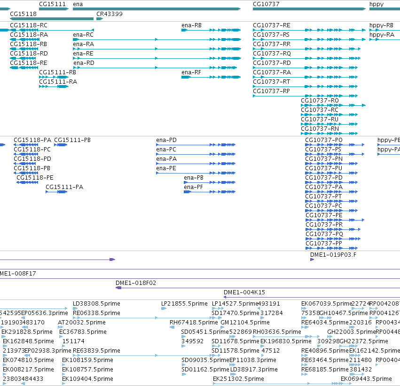Click transcript label CG15118-RA
The height and width of the screenshot is (386, 400).
(29, 35)
